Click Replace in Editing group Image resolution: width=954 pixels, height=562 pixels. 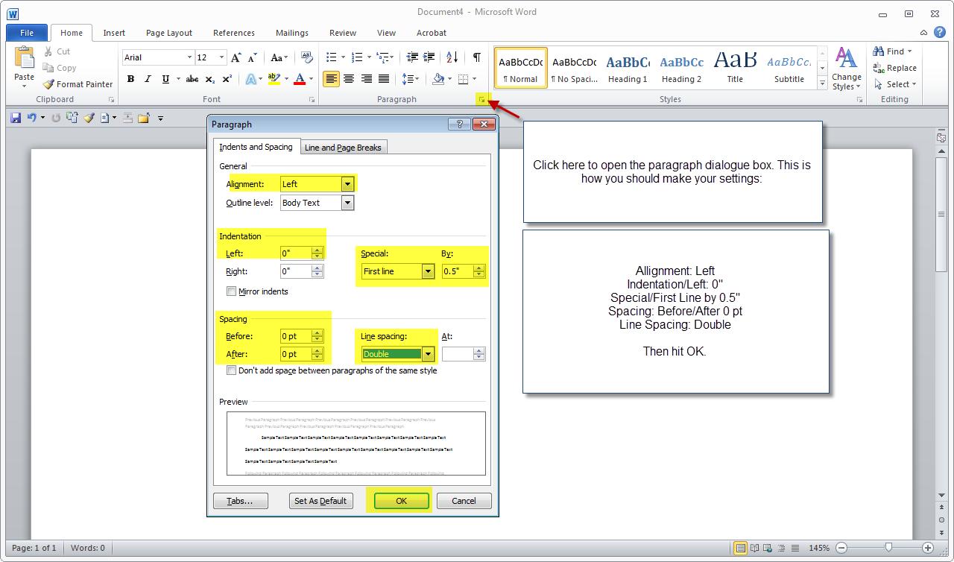(x=895, y=68)
